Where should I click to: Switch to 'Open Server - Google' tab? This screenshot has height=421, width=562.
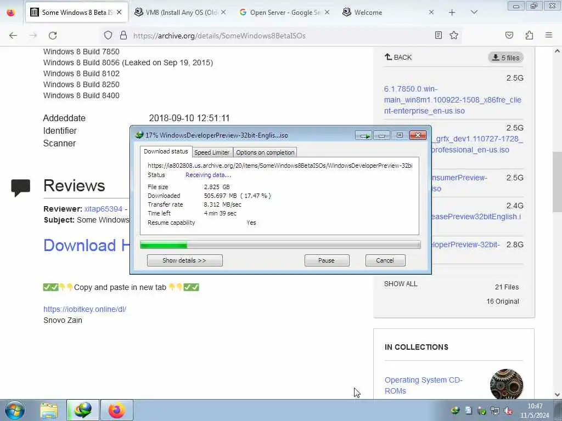[285, 13]
